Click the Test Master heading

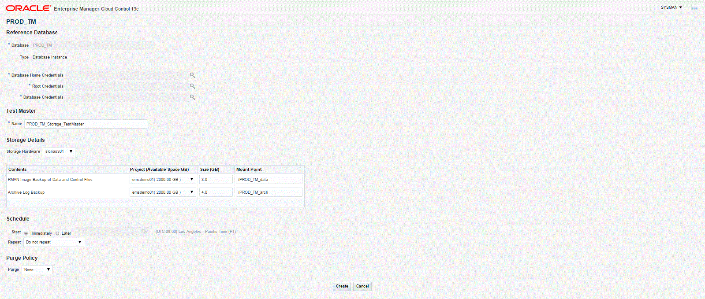[x=21, y=111]
